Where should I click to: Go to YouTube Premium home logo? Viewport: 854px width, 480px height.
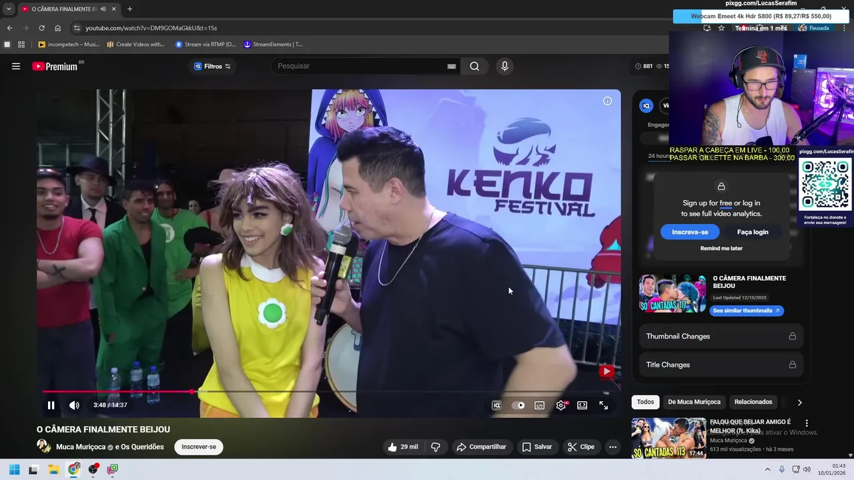pyautogui.click(x=55, y=66)
